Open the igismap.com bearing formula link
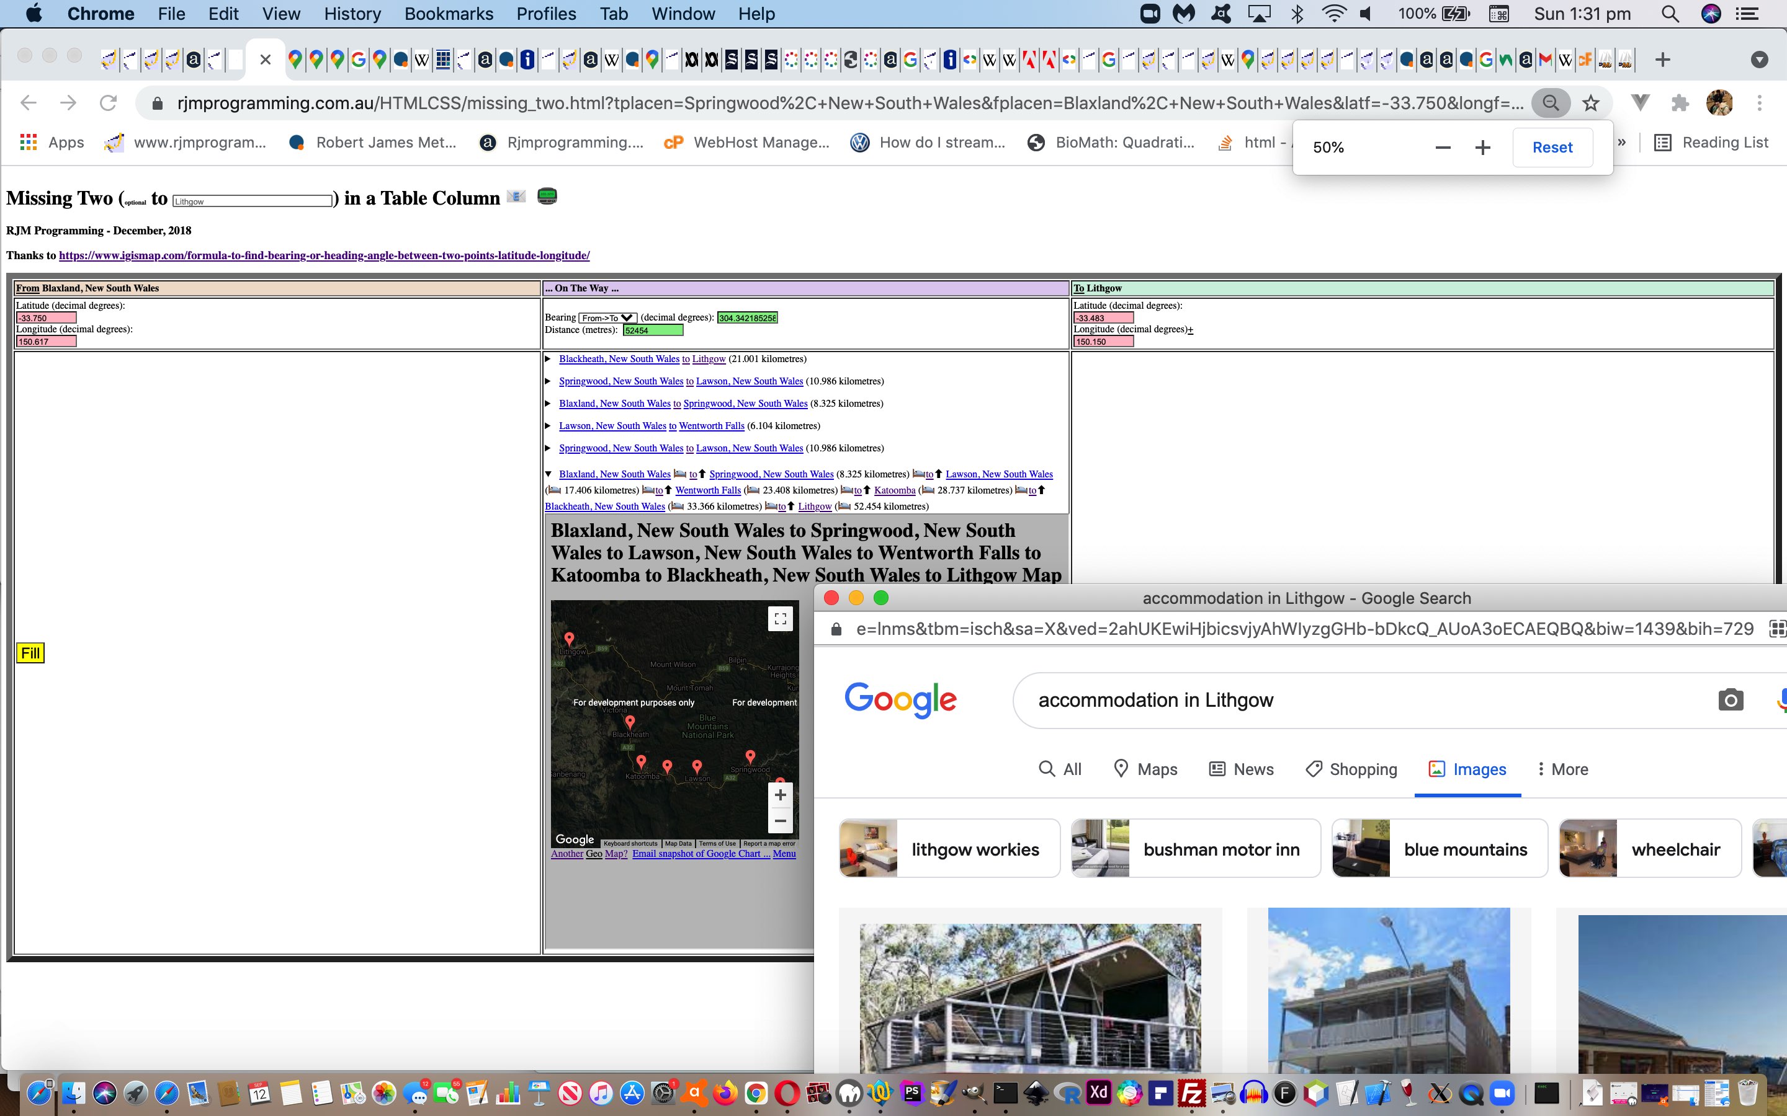 (324, 255)
